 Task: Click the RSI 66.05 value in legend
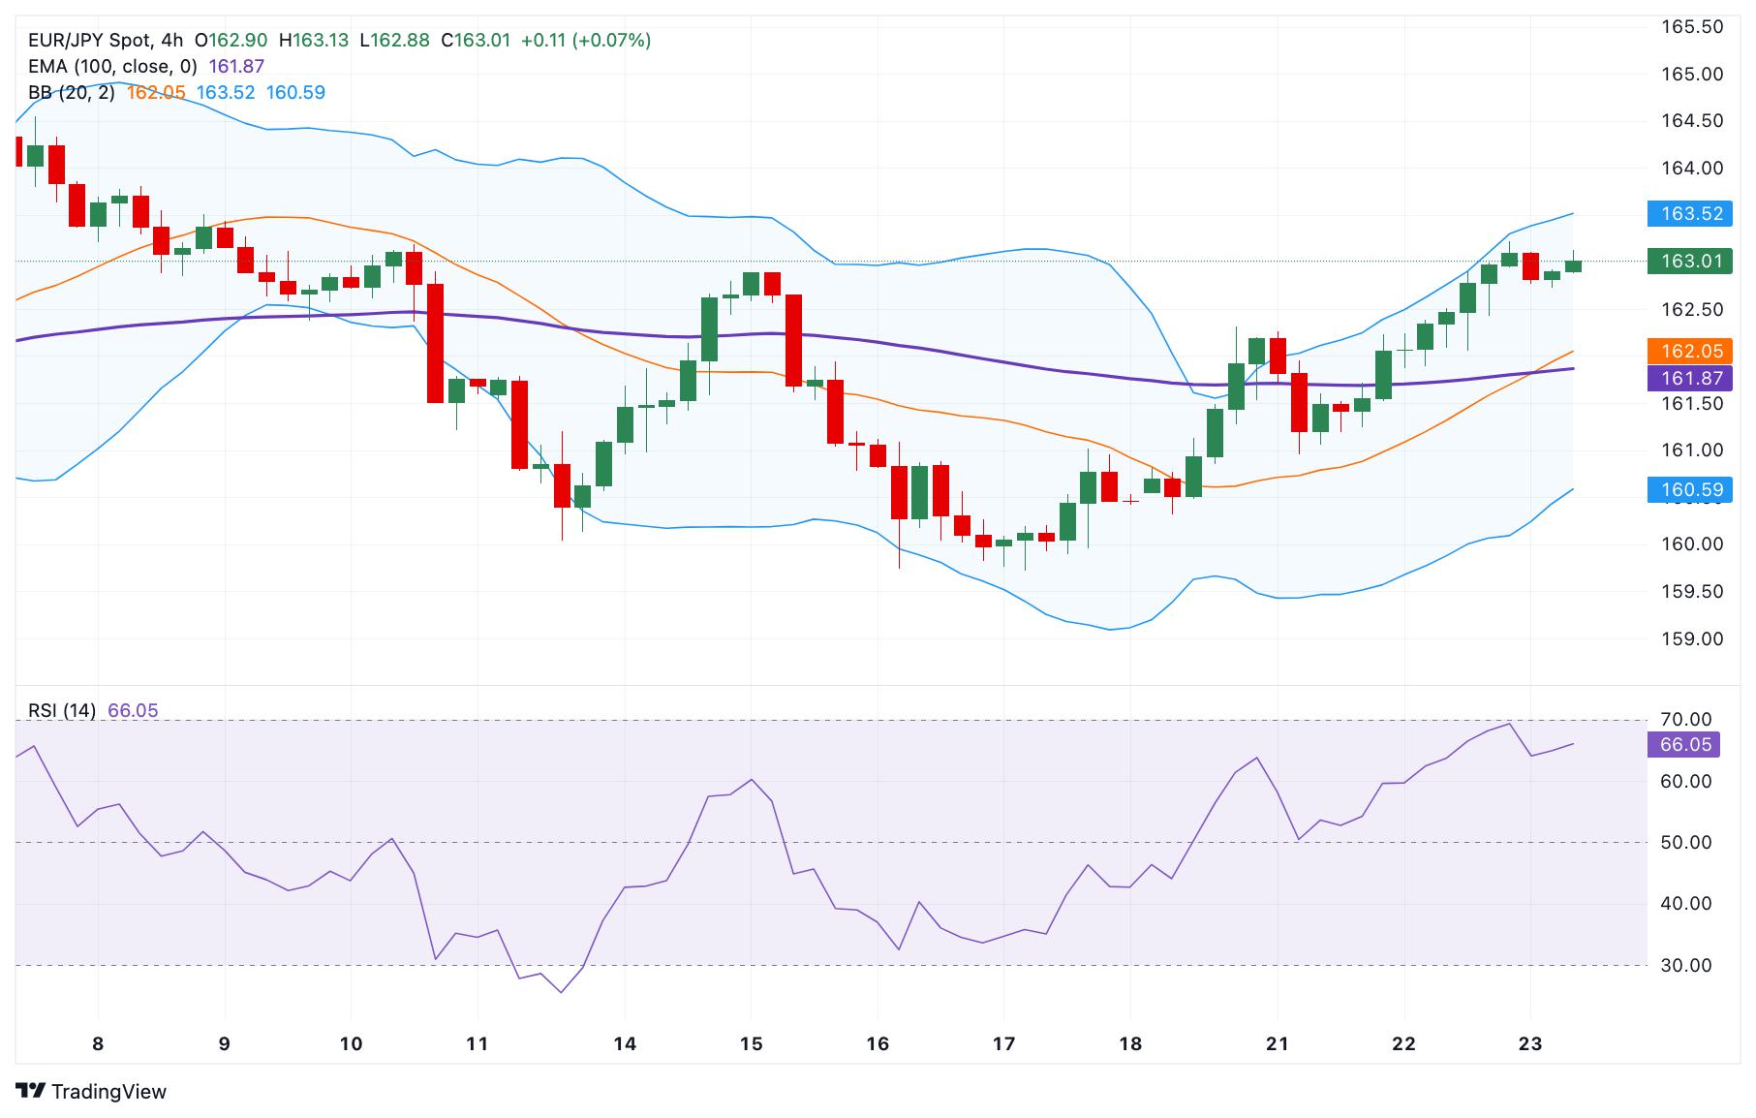(133, 710)
